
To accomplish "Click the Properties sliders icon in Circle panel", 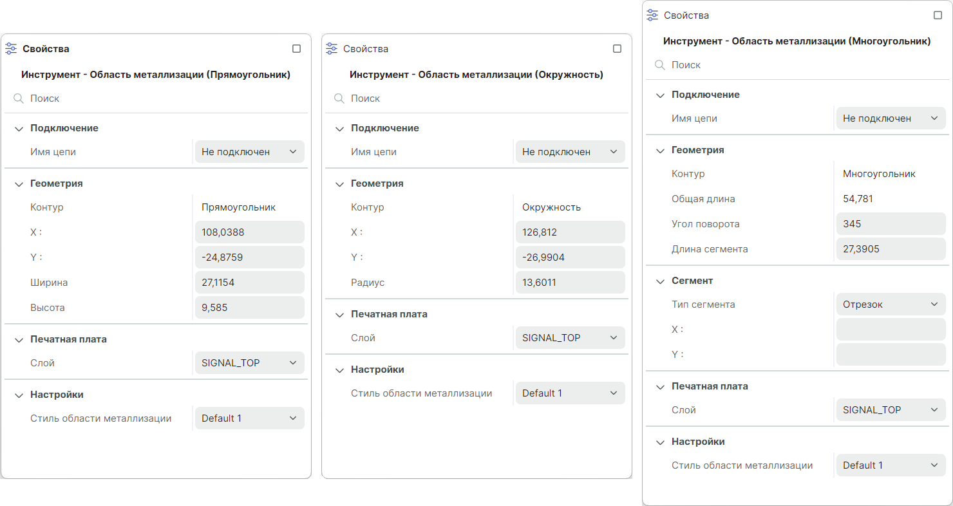I will click(332, 49).
